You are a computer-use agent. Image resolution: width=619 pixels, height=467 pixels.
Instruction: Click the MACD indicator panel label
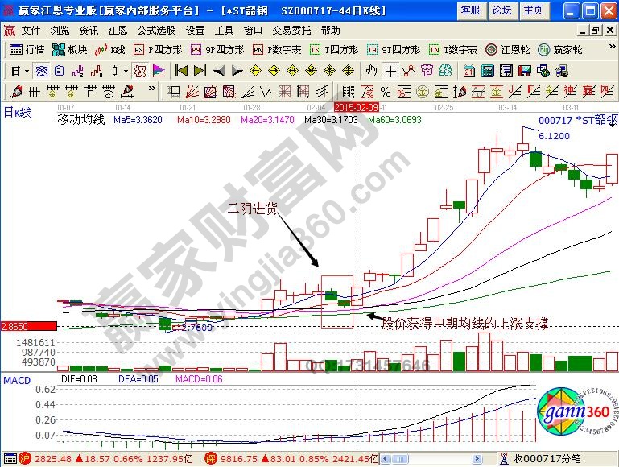(x=16, y=378)
